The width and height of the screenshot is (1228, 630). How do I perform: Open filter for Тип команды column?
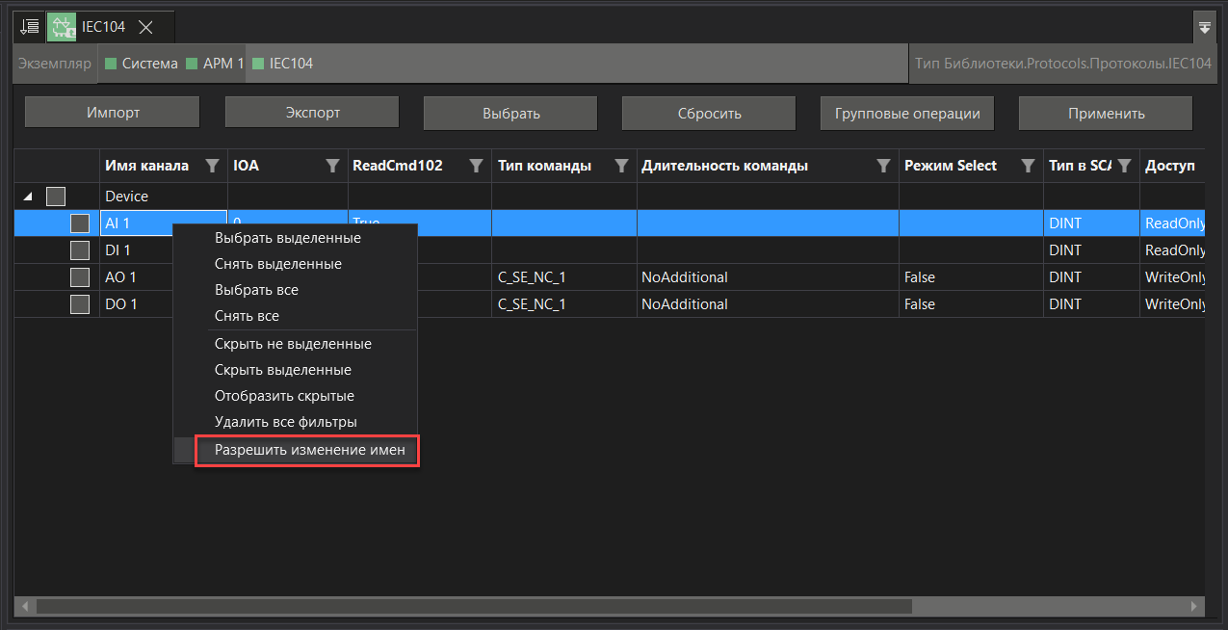coord(622,166)
